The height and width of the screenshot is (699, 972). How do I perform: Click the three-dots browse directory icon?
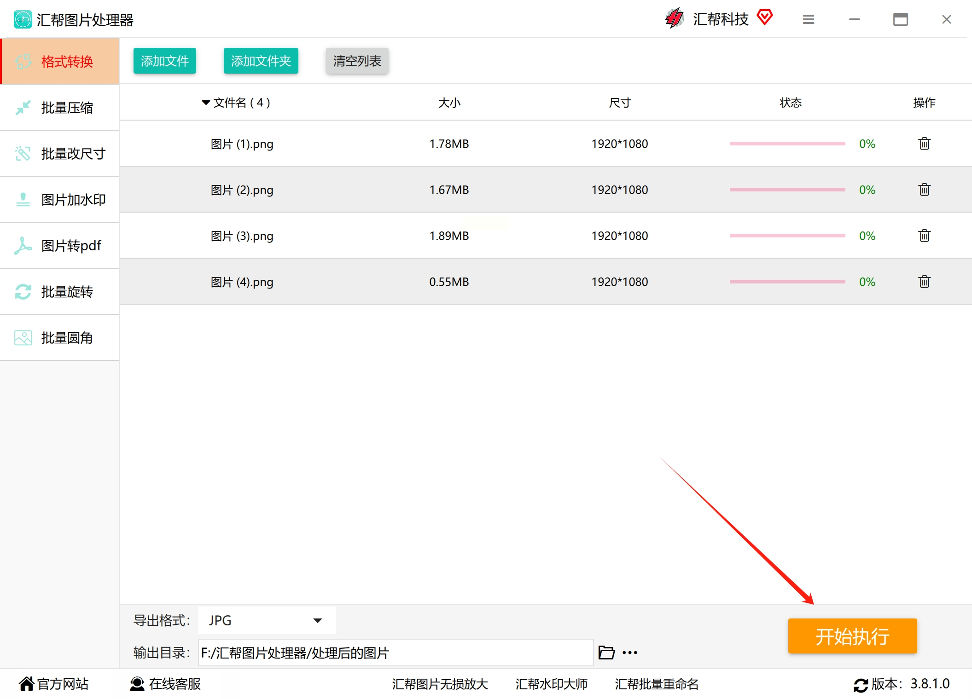[x=630, y=653]
